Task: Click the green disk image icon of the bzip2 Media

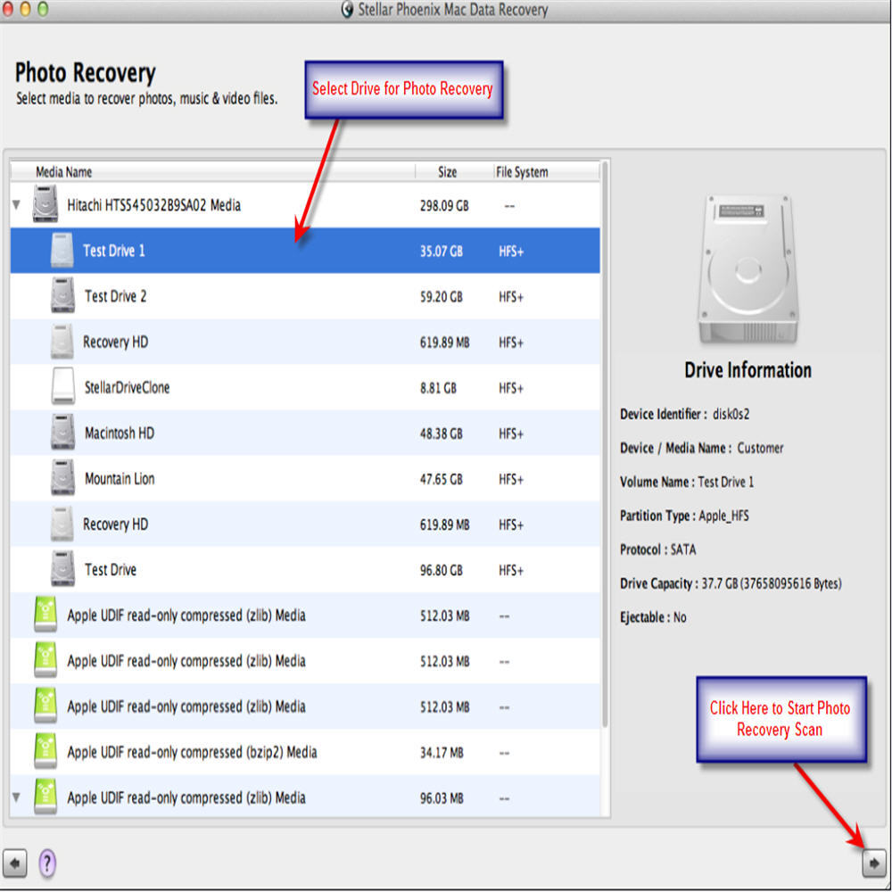Action: coord(45,751)
